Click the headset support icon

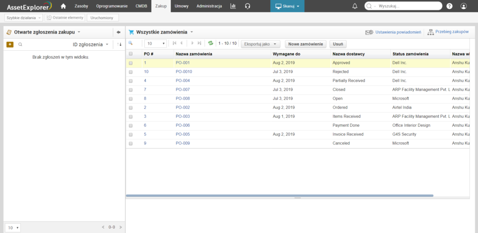tap(247, 6)
